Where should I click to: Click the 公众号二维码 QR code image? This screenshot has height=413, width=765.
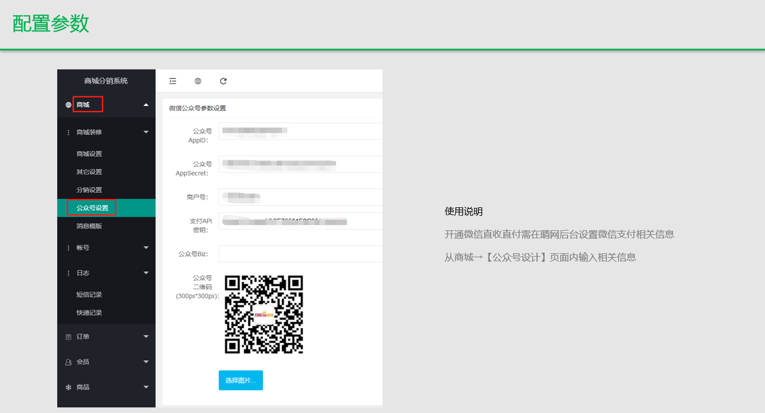pos(264,314)
